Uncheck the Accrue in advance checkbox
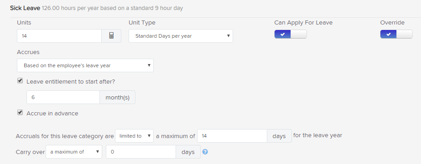Viewport: 421px width, 164px height. [20, 113]
